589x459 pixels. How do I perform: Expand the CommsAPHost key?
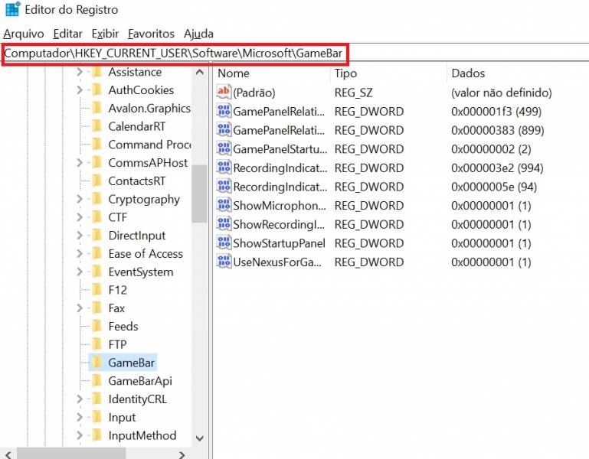(79, 163)
